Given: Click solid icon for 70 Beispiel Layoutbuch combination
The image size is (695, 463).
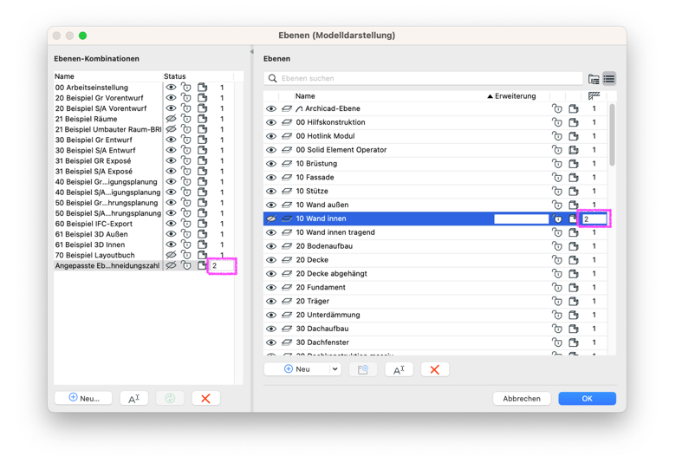Looking at the screenshot, I should (203, 256).
